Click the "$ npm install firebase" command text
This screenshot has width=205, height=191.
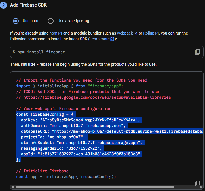pos(39,52)
